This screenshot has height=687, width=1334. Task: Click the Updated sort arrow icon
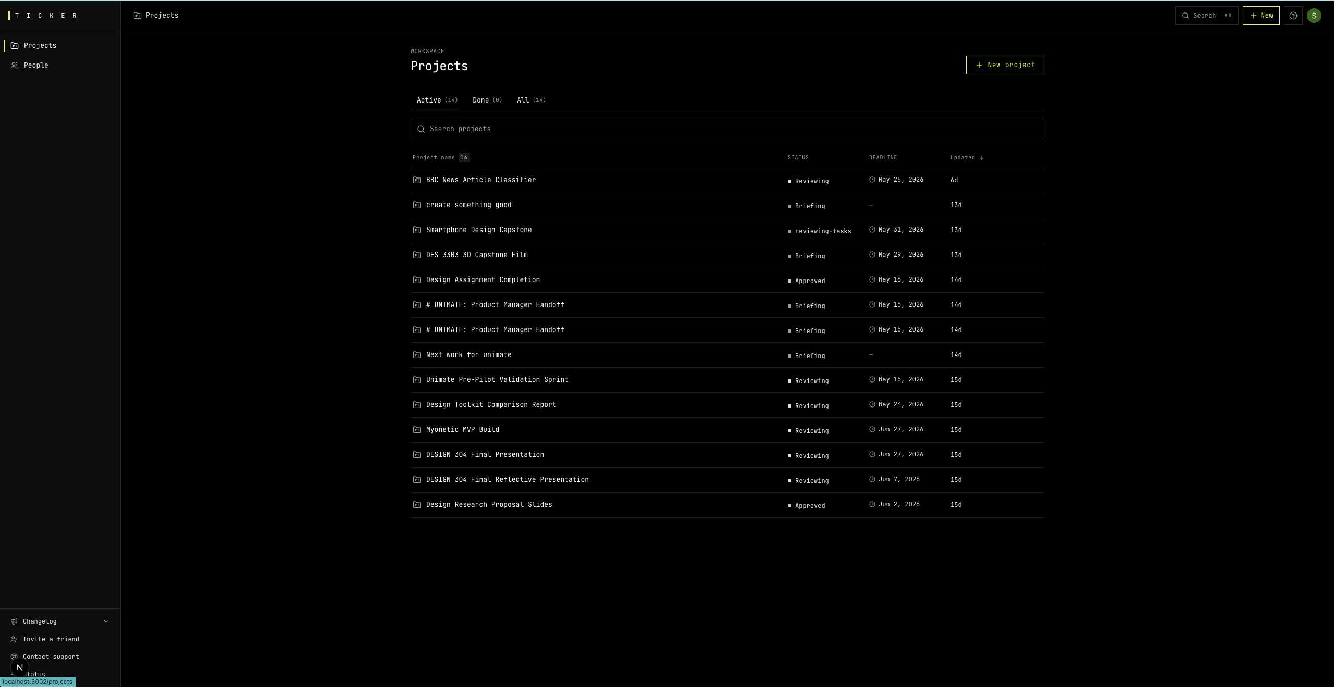[x=982, y=158]
